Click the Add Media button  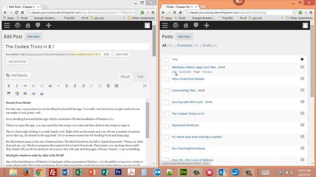tap(17, 75)
